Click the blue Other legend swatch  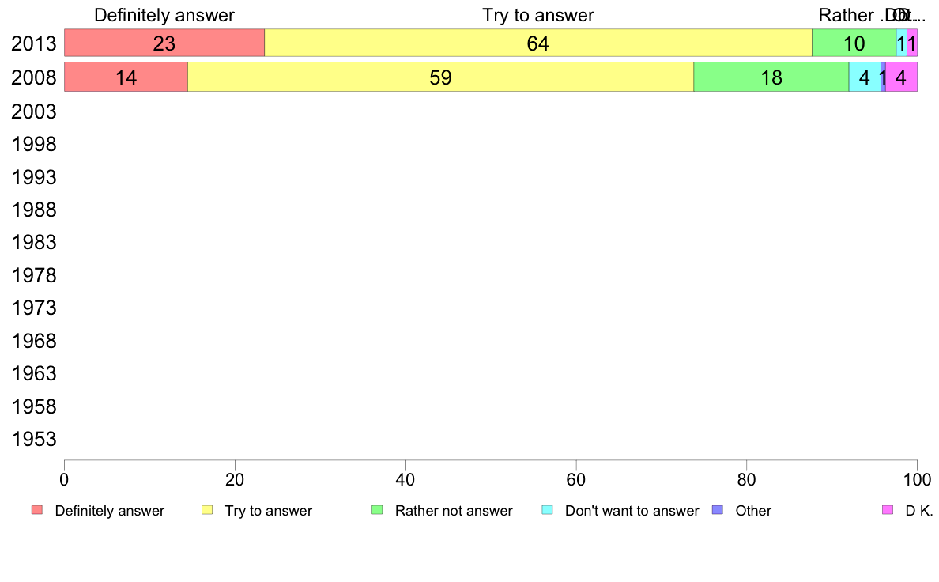tap(718, 510)
